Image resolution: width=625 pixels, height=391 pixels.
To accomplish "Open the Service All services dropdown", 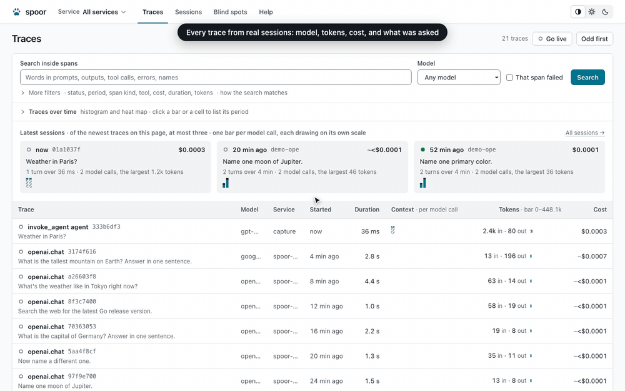I will click(x=92, y=12).
